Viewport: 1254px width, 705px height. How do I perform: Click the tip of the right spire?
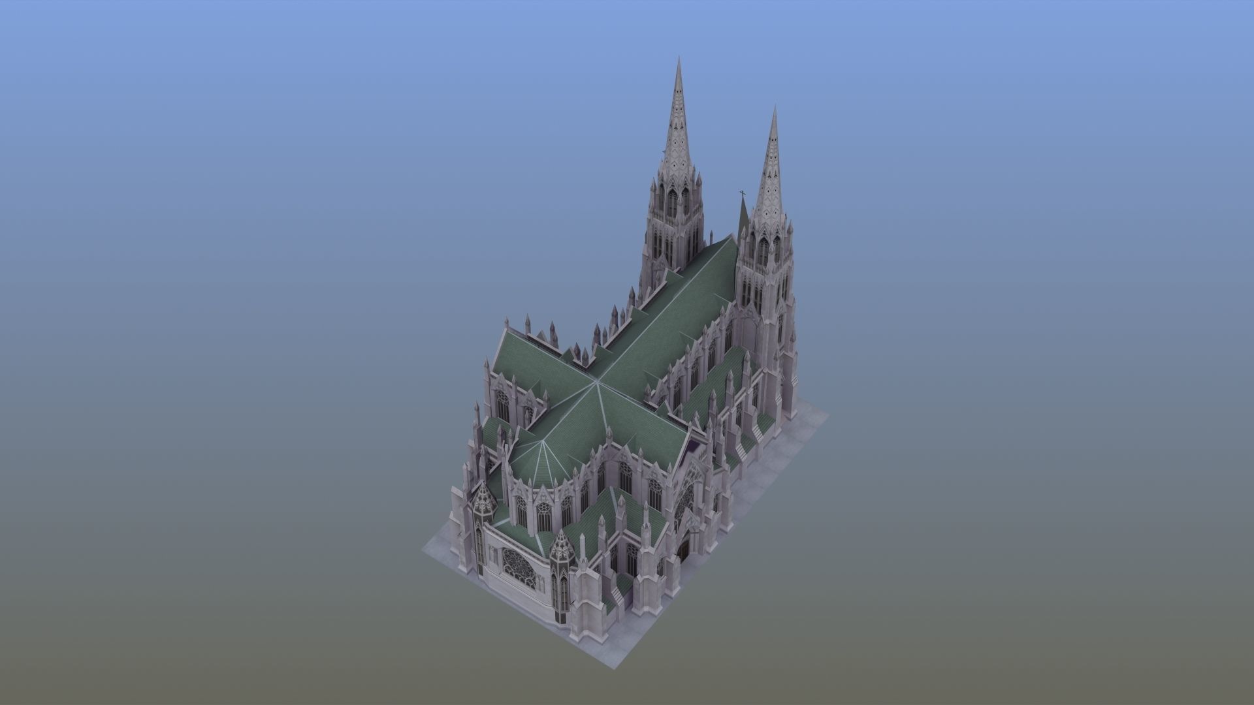774,110
